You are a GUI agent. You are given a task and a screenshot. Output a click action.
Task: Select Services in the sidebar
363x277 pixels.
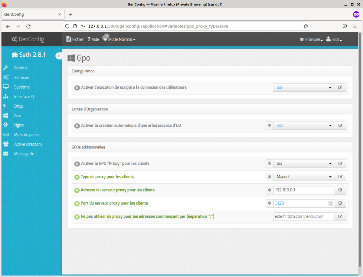(21, 77)
